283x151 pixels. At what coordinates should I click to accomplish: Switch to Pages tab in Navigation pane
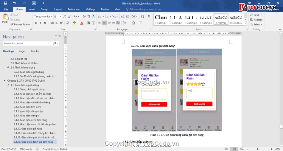[22, 51]
